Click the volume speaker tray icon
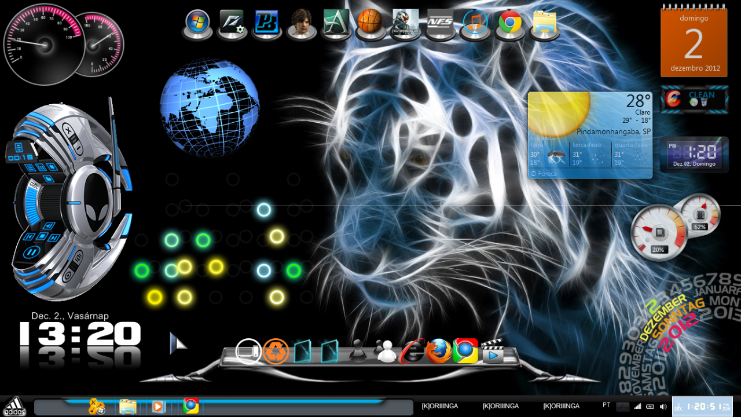 pyautogui.click(x=663, y=407)
